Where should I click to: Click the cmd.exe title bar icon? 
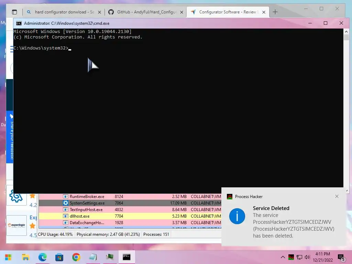(x=19, y=23)
